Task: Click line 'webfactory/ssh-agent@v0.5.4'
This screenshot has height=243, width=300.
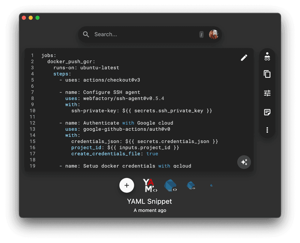Action: (115, 98)
